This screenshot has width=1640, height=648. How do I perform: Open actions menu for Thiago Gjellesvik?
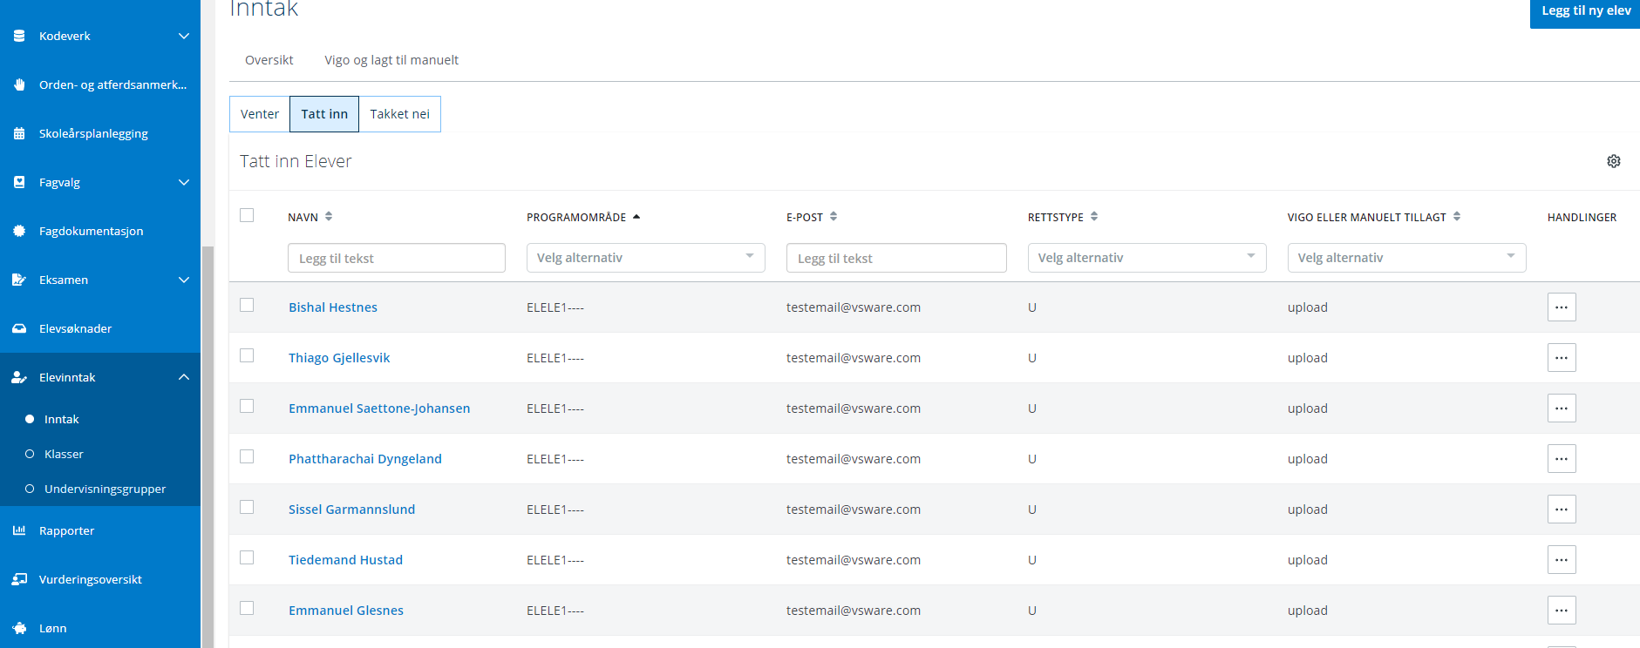pyautogui.click(x=1562, y=358)
